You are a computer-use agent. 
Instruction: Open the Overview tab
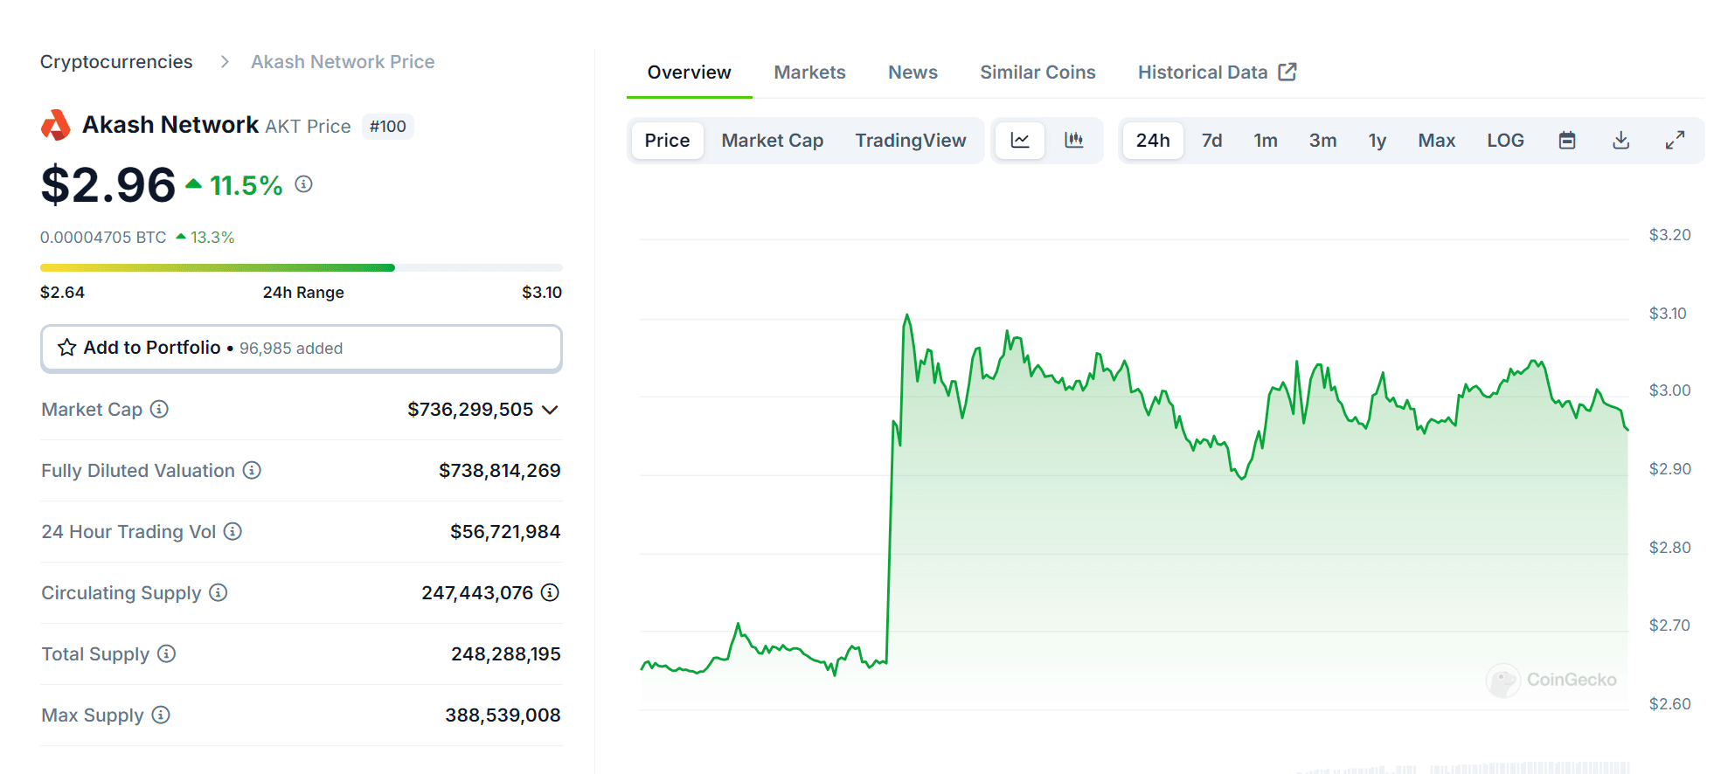(690, 73)
